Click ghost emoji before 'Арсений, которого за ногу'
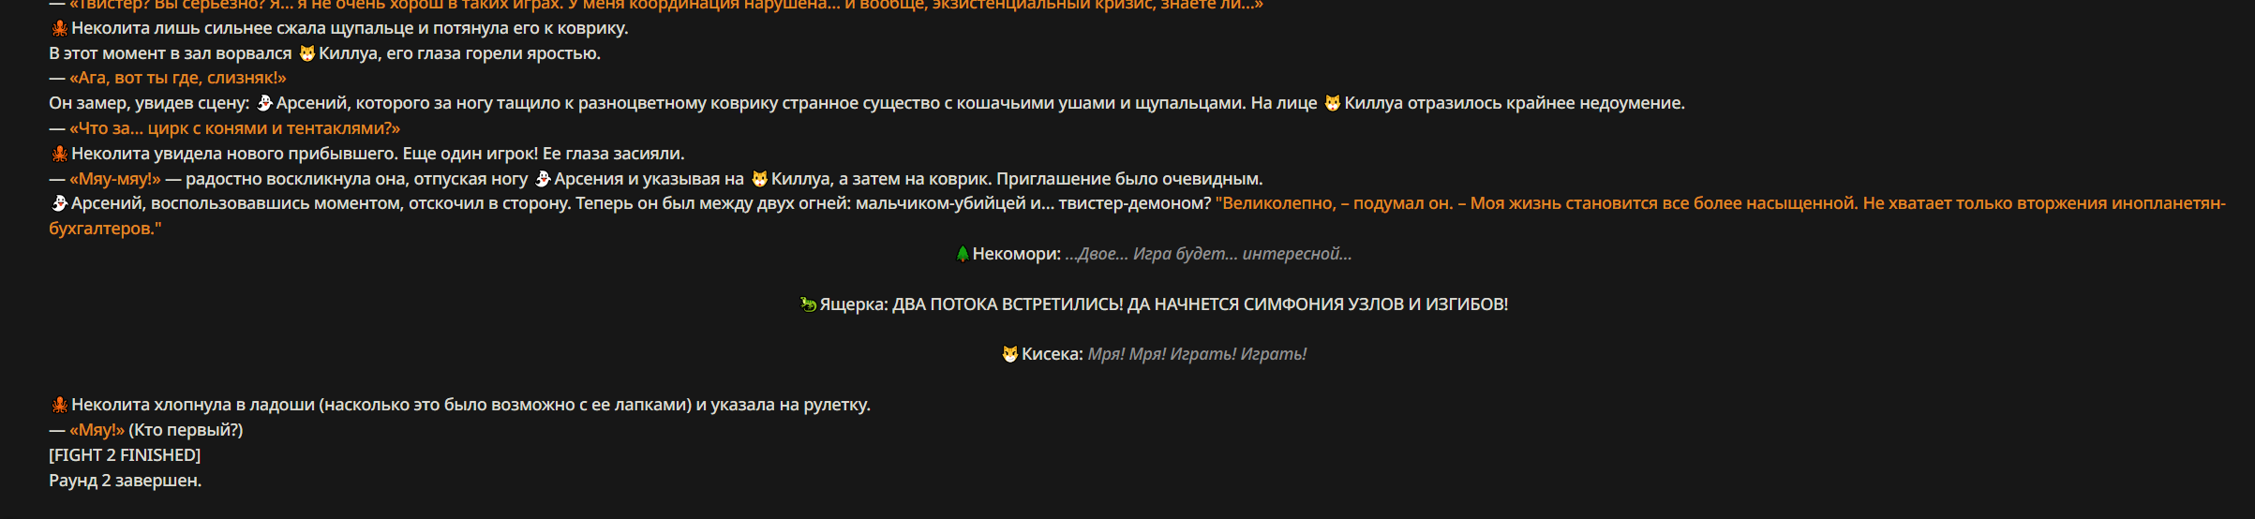This screenshot has height=519, width=2255. tap(264, 103)
